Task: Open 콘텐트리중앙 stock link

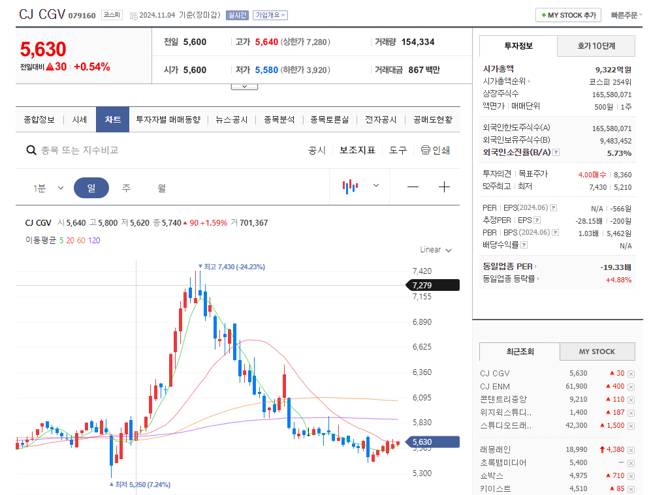Action: click(503, 399)
